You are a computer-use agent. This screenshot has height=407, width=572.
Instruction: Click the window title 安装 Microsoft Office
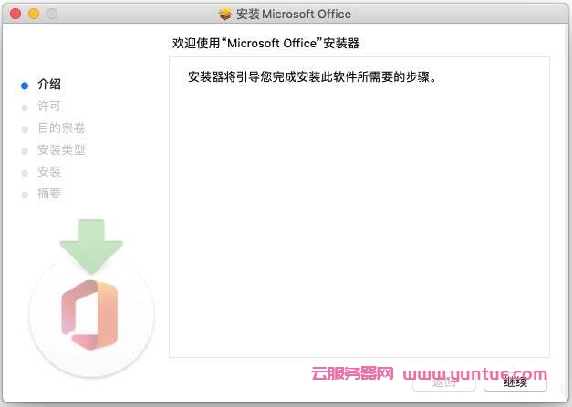(x=293, y=15)
